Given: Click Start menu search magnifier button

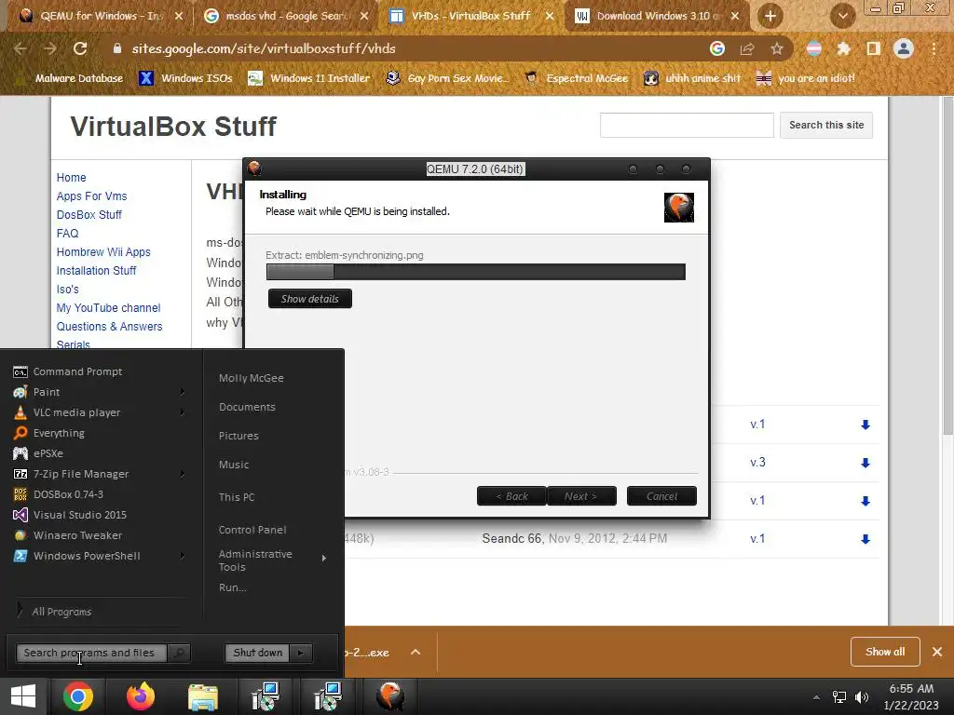Looking at the screenshot, I should pos(179,653).
